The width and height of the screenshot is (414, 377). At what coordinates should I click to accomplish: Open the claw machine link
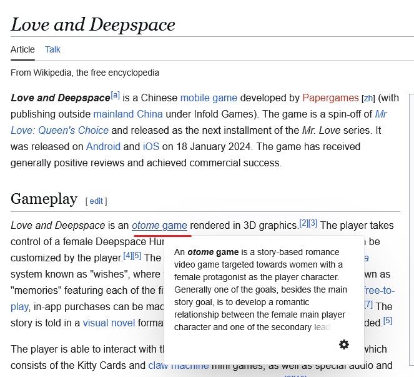(x=178, y=365)
